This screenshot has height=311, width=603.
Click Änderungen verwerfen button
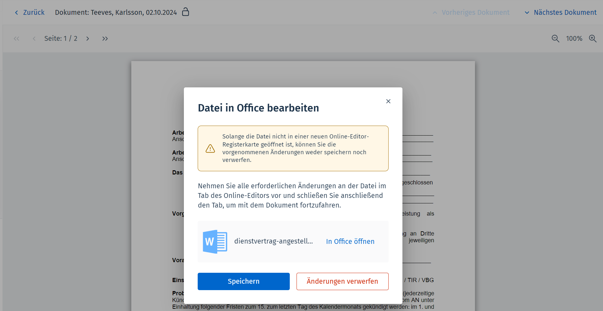[x=342, y=281]
